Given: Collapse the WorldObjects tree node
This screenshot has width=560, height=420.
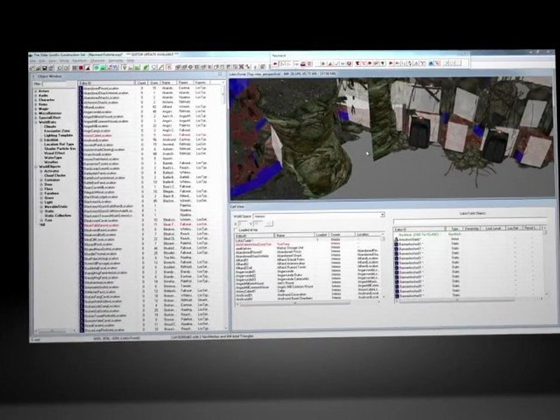Looking at the screenshot, I should pyautogui.click(x=36, y=166).
